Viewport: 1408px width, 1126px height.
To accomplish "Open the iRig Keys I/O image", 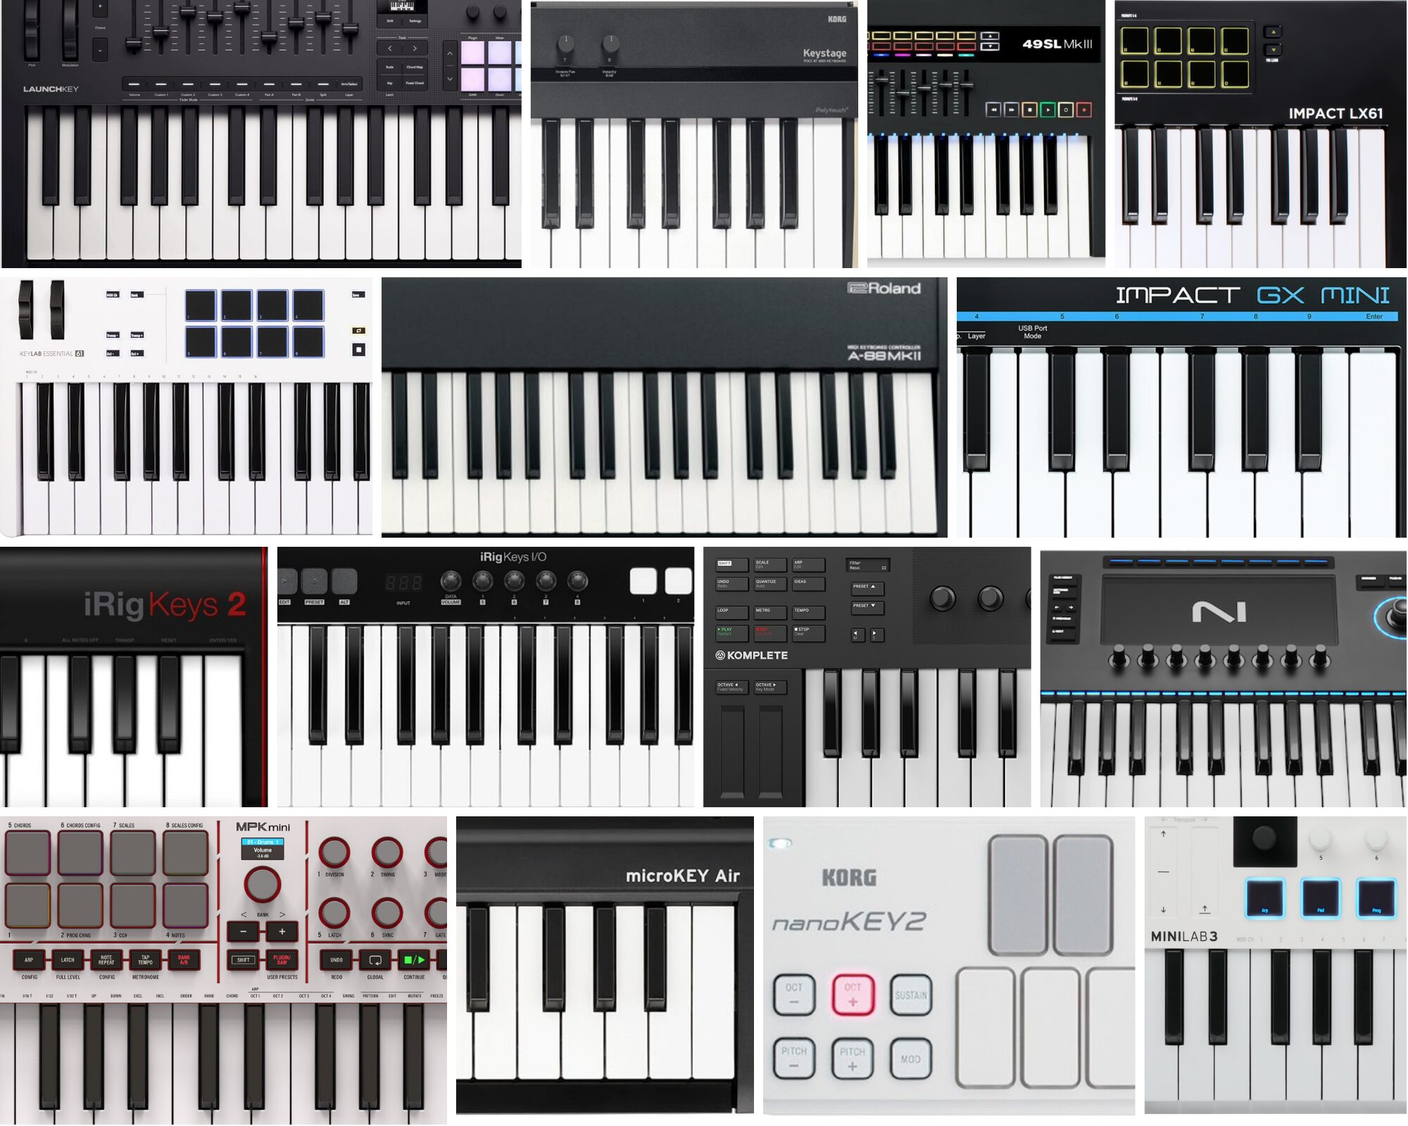I will (x=486, y=677).
